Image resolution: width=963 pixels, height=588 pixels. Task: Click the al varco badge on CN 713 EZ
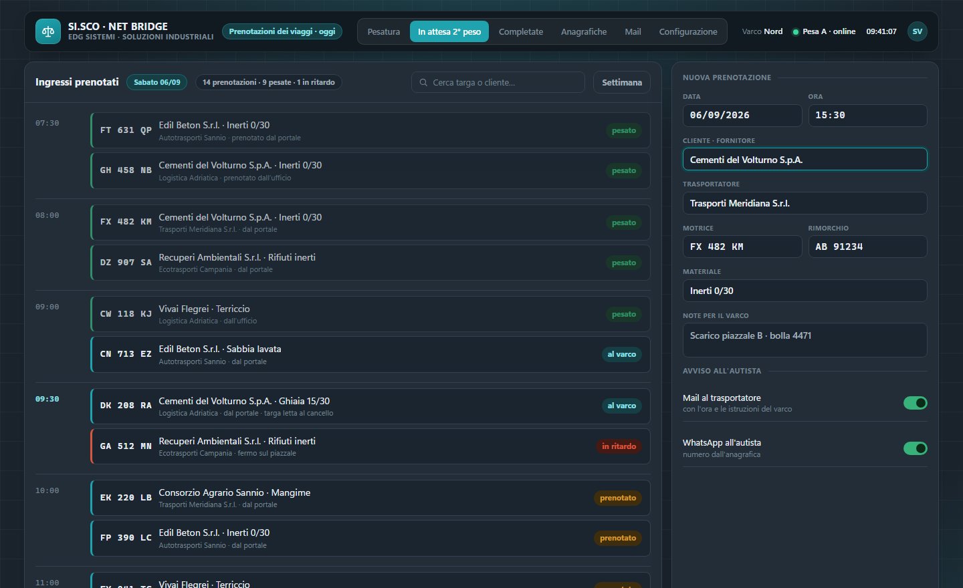click(622, 354)
